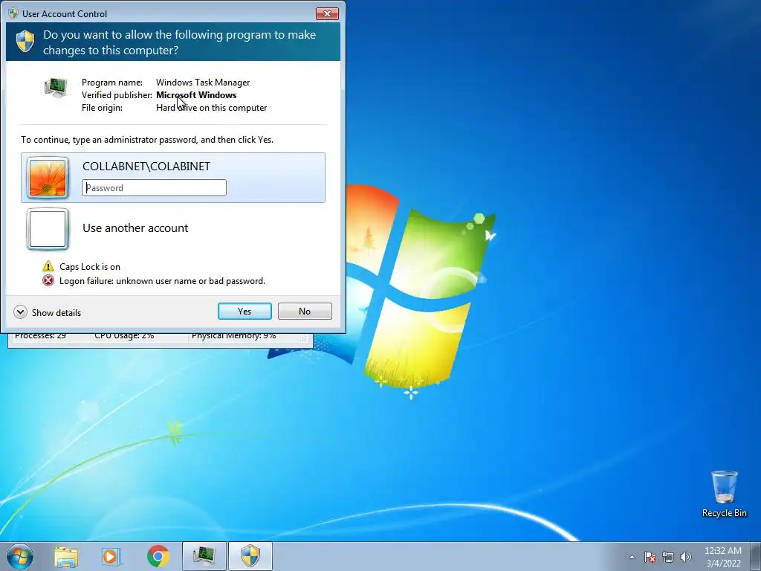The image size is (761, 571).
Task: Open the volume speaker tray icon
Action: pos(685,557)
